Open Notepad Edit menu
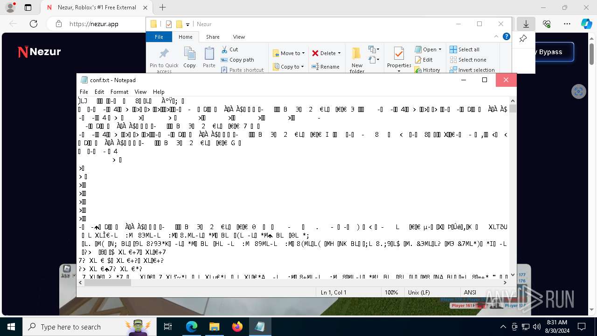This screenshot has height=336, width=597. [x=99, y=92]
